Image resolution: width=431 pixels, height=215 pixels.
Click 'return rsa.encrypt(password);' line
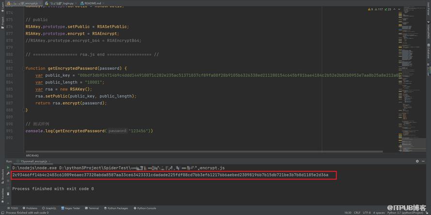pos(71,103)
